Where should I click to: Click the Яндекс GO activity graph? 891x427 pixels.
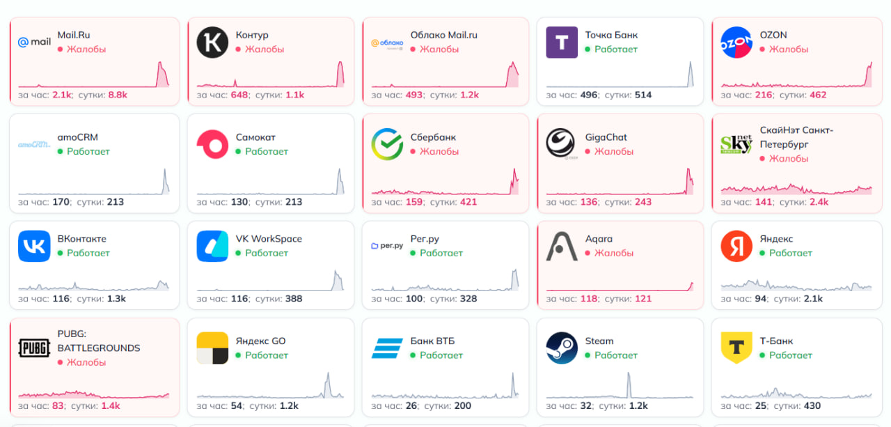[270, 385]
